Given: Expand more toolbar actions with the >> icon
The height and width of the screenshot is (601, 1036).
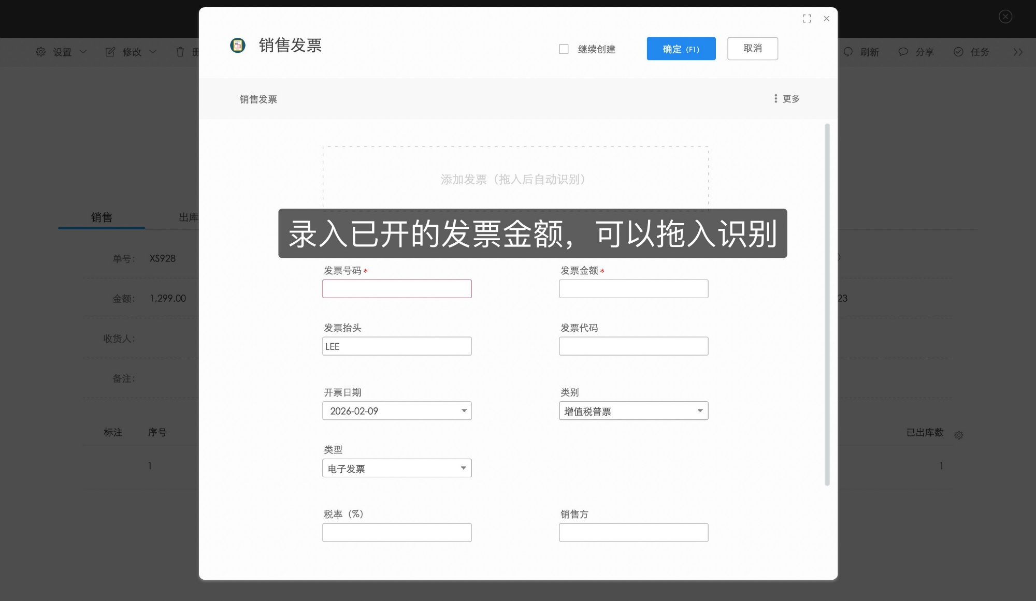Looking at the screenshot, I should [x=1018, y=52].
